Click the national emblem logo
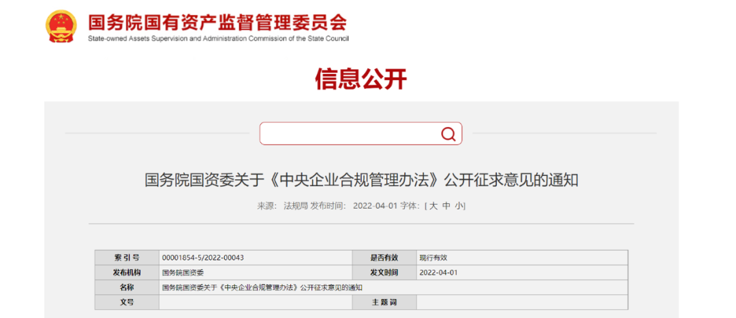 [61, 26]
